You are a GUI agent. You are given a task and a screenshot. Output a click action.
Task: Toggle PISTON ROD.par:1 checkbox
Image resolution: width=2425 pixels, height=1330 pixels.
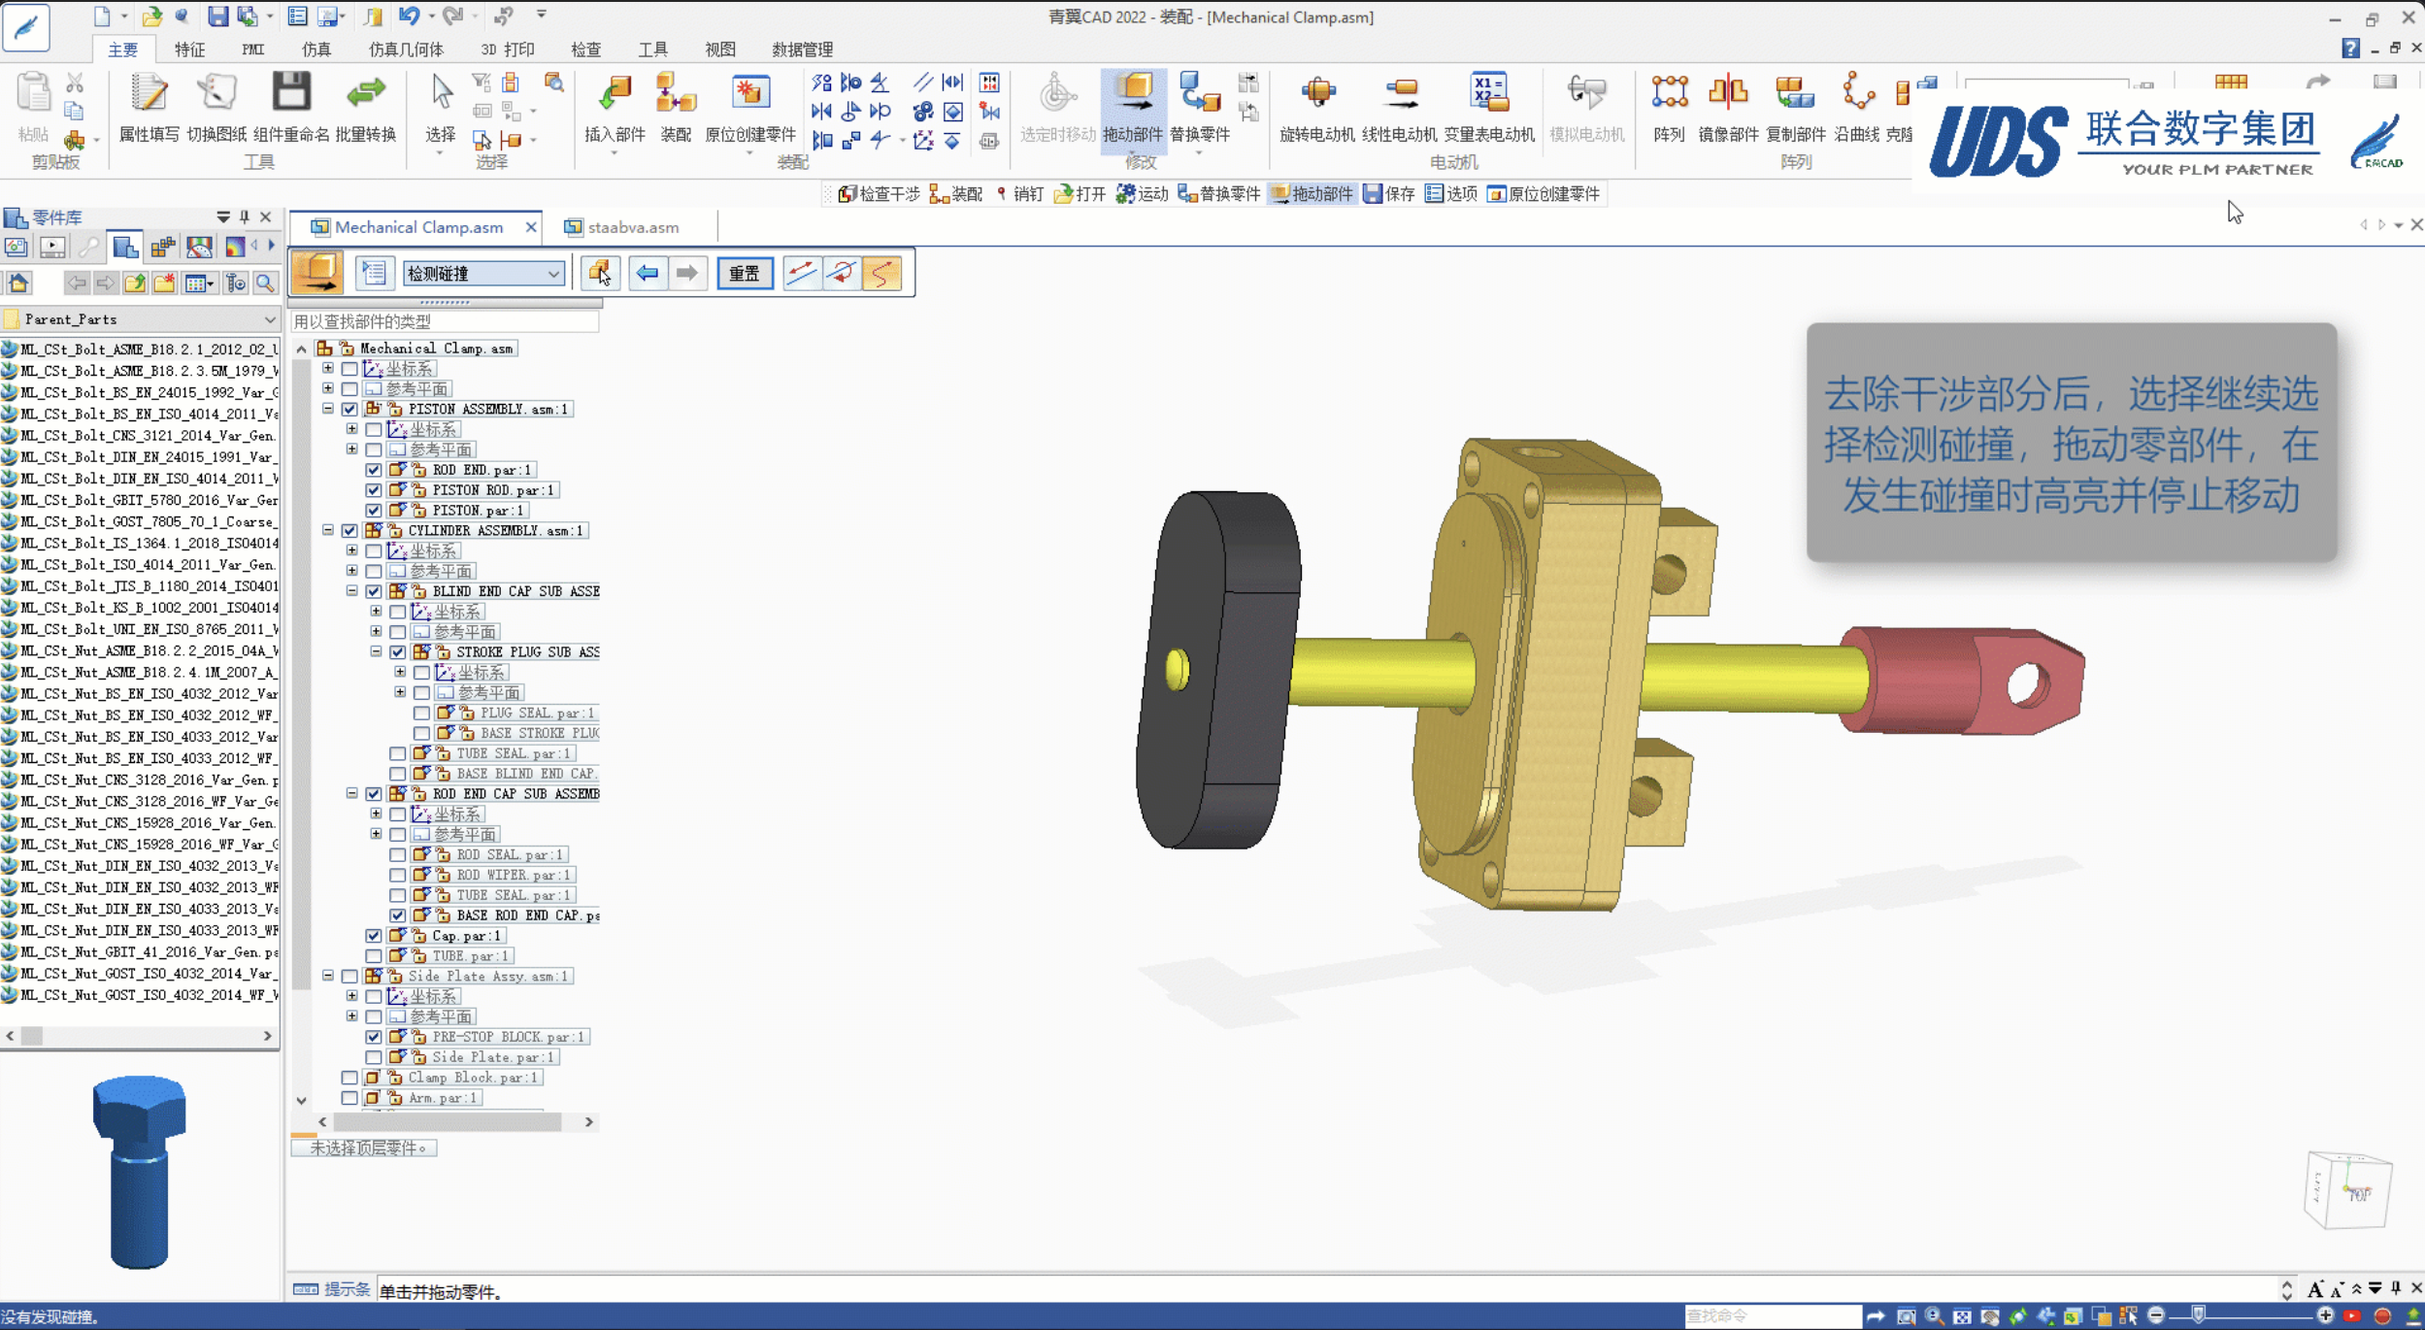click(374, 490)
